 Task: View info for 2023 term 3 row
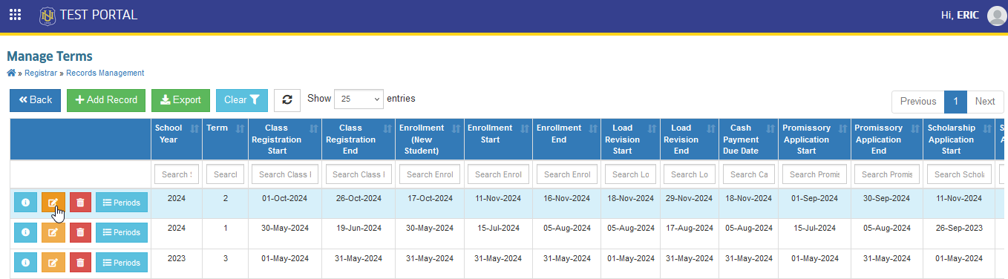25,262
